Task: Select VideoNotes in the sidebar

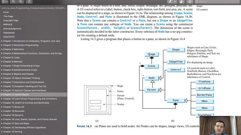Action: (9, 33)
